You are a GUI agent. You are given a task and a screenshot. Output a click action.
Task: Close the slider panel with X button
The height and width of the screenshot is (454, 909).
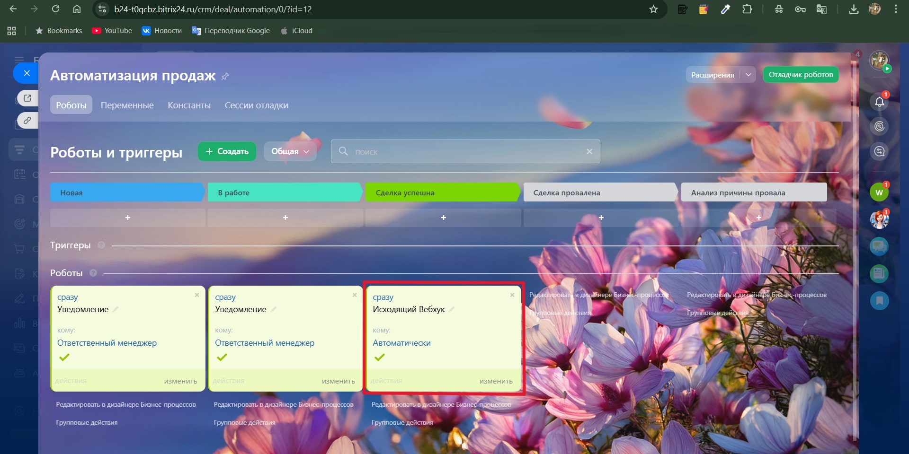27,73
